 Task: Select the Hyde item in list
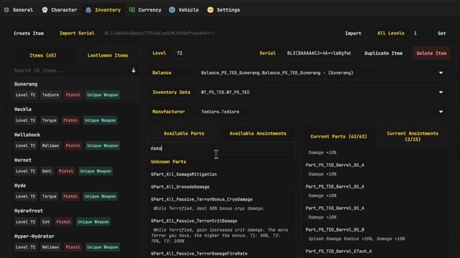click(x=75, y=191)
